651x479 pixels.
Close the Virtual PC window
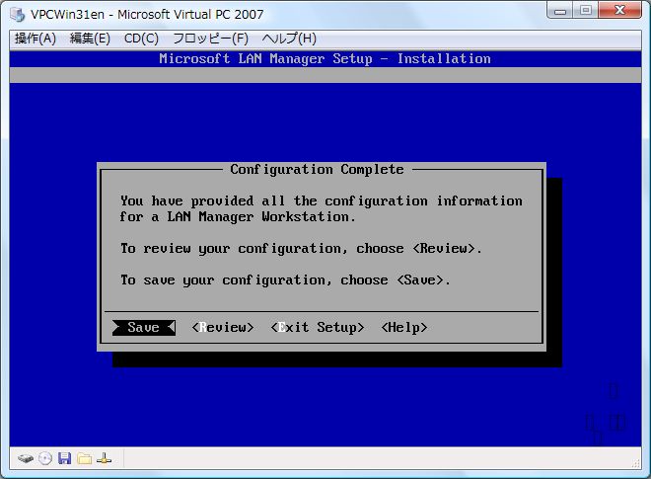620,11
